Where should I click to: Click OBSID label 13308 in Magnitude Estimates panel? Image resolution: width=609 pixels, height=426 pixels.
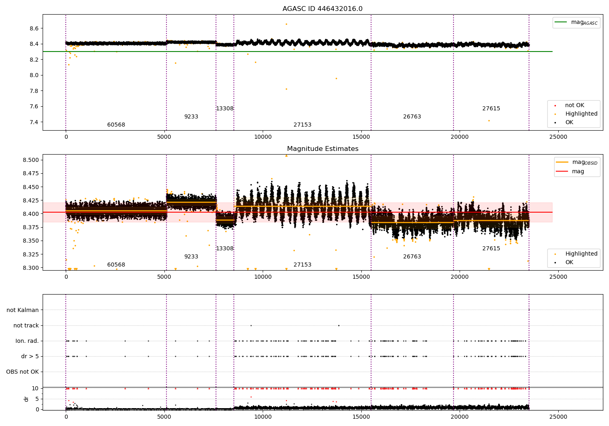[x=225, y=249]
